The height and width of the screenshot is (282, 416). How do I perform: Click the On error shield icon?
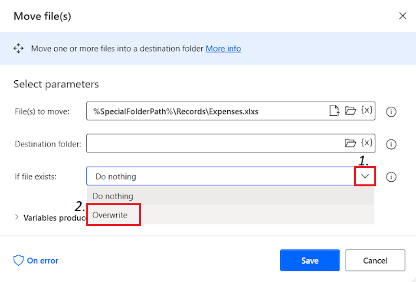(18, 261)
